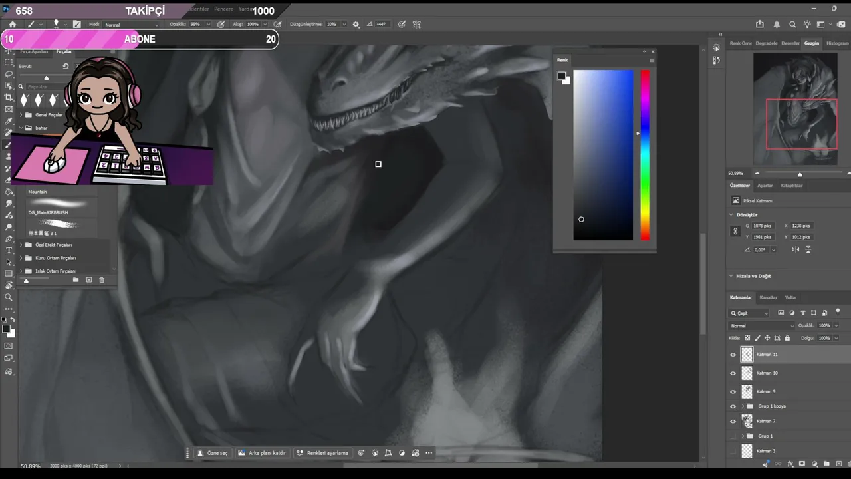Select the Pen tool in the toolbar
851x479 pixels.
(x=9, y=239)
